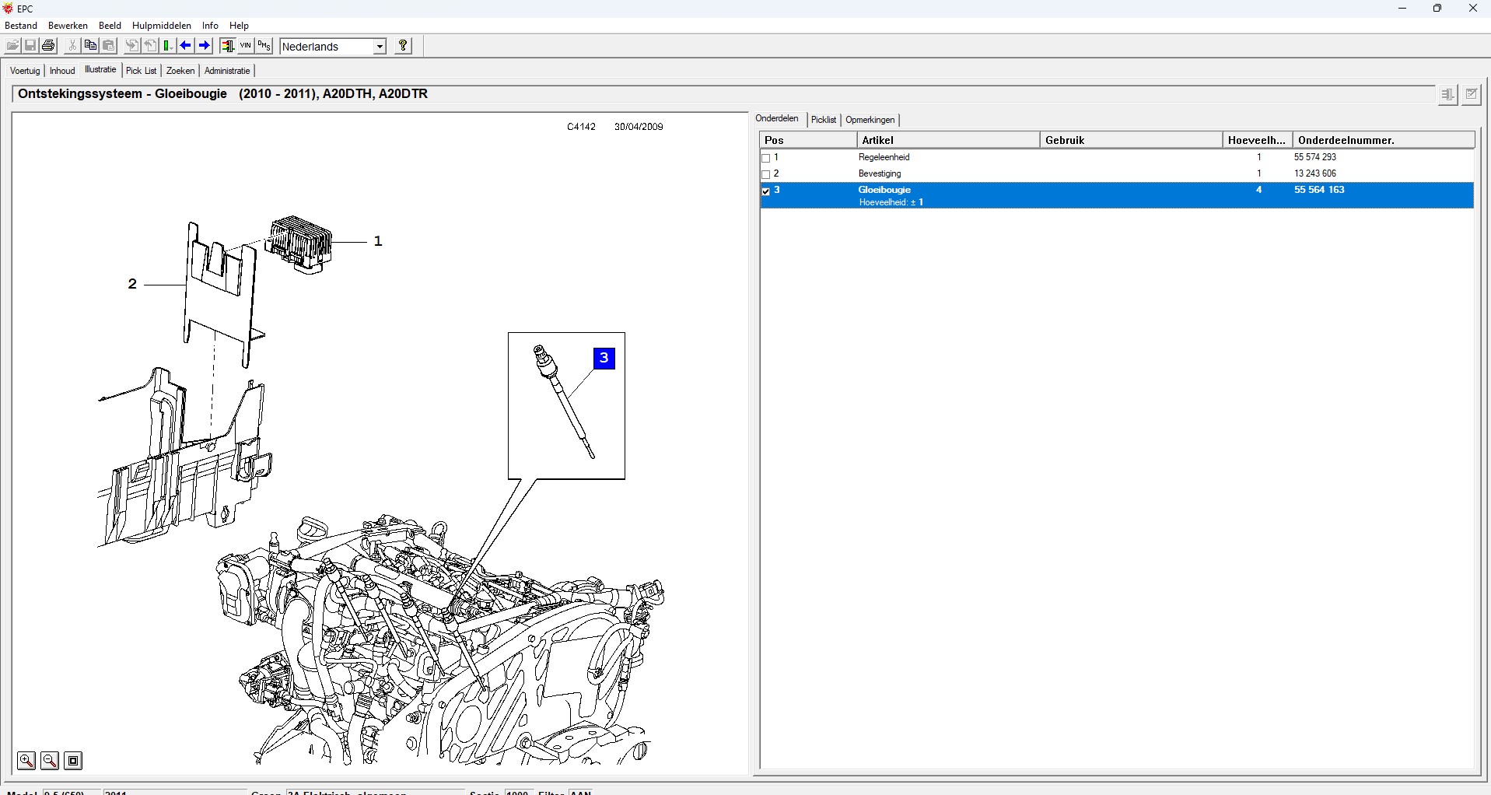Click the notes edit icon beside title bar
The width and height of the screenshot is (1491, 795).
click(x=1472, y=95)
